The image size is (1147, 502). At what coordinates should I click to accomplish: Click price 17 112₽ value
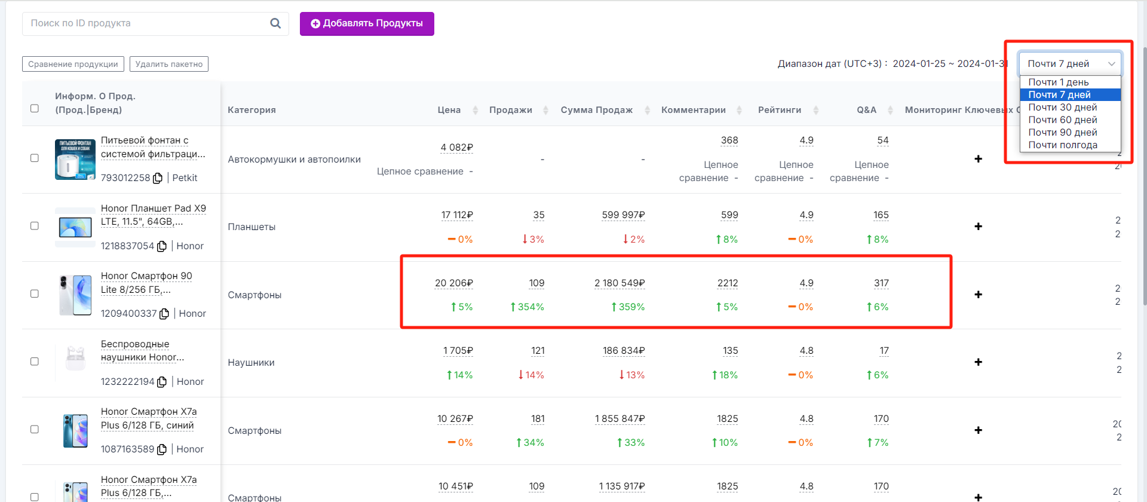pos(457,215)
